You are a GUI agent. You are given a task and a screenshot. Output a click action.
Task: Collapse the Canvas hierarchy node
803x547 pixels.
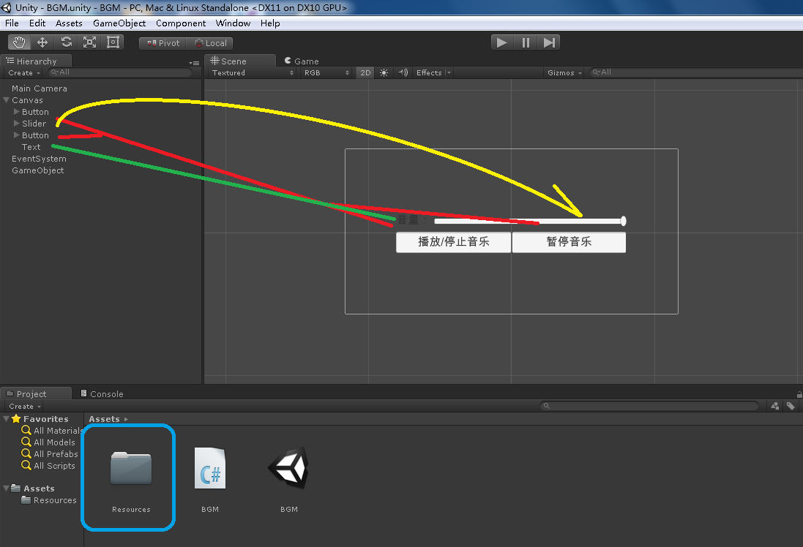point(6,100)
